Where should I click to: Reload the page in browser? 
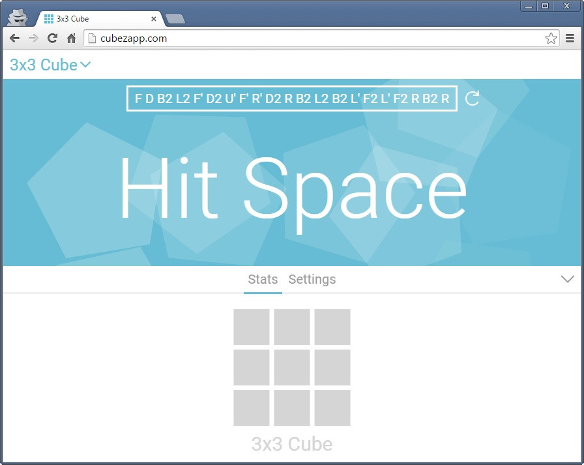click(53, 38)
